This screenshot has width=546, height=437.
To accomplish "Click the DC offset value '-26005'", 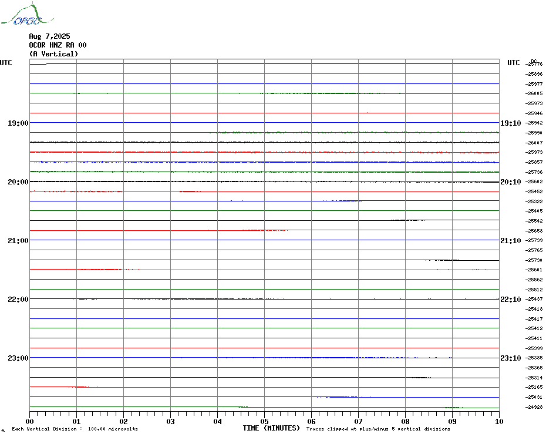I will (x=534, y=93).
